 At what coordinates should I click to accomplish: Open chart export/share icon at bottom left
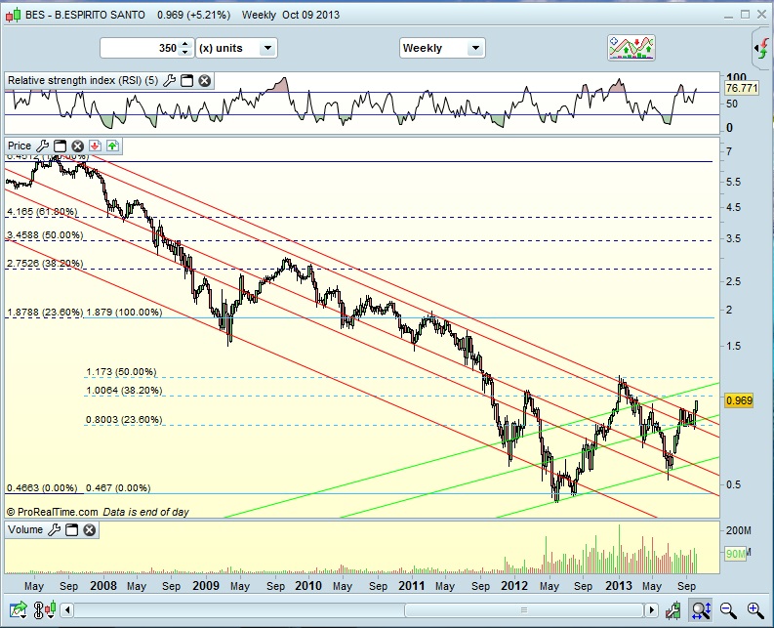pos(18,610)
